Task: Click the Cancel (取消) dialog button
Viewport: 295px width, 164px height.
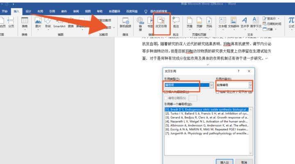Action: [x=244, y=162]
